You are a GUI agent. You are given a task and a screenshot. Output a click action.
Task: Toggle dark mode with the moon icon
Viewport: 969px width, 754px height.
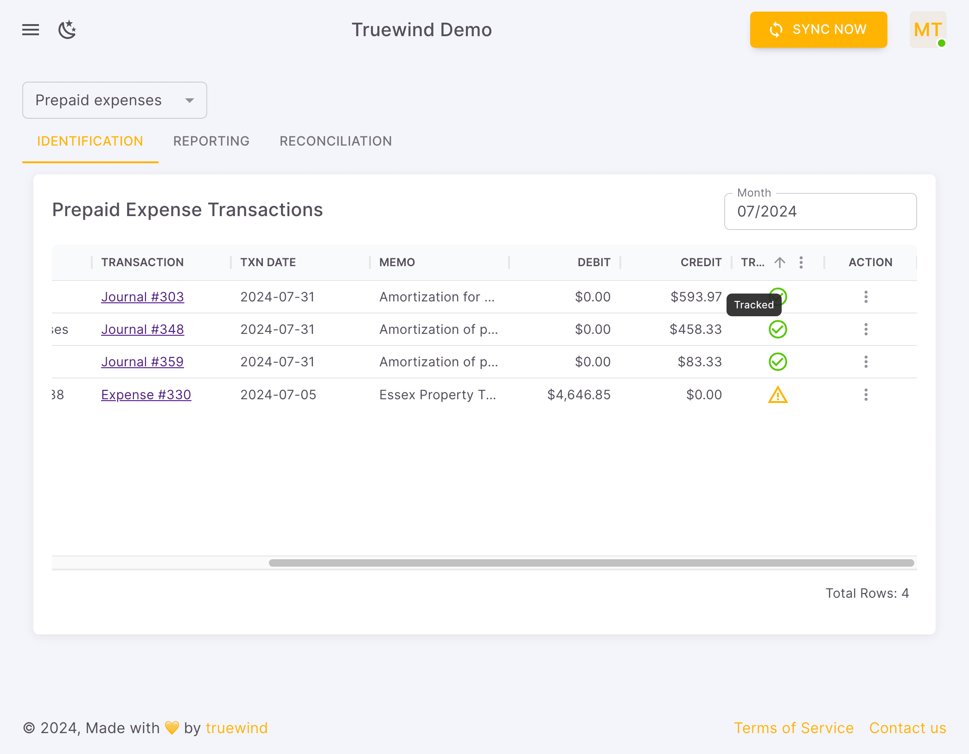click(67, 30)
